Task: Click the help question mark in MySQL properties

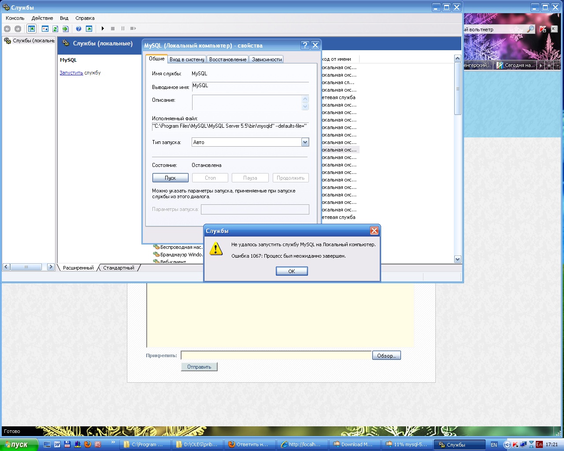Action: (x=305, y=45)
